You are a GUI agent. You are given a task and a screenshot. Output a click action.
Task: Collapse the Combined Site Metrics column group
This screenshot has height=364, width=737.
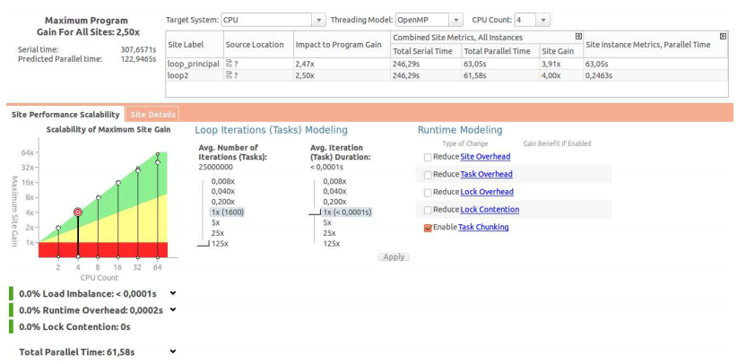578,36
